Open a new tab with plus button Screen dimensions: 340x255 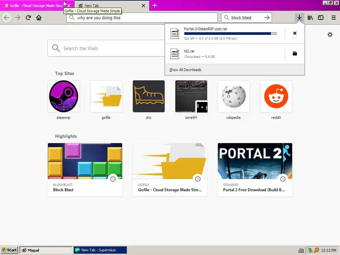pyautogui.click(x=155, y=5)
